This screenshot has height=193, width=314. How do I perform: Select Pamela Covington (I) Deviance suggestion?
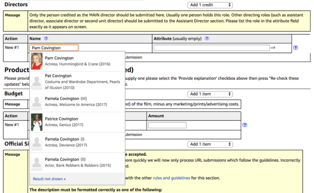[77, 142]
